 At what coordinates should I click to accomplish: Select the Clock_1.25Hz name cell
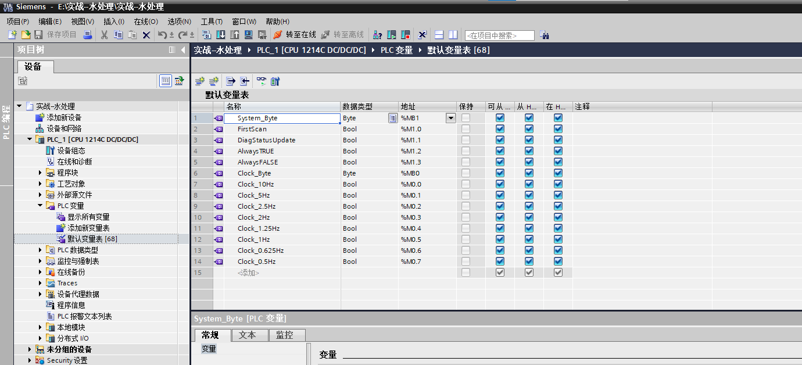tap(282, 228)
